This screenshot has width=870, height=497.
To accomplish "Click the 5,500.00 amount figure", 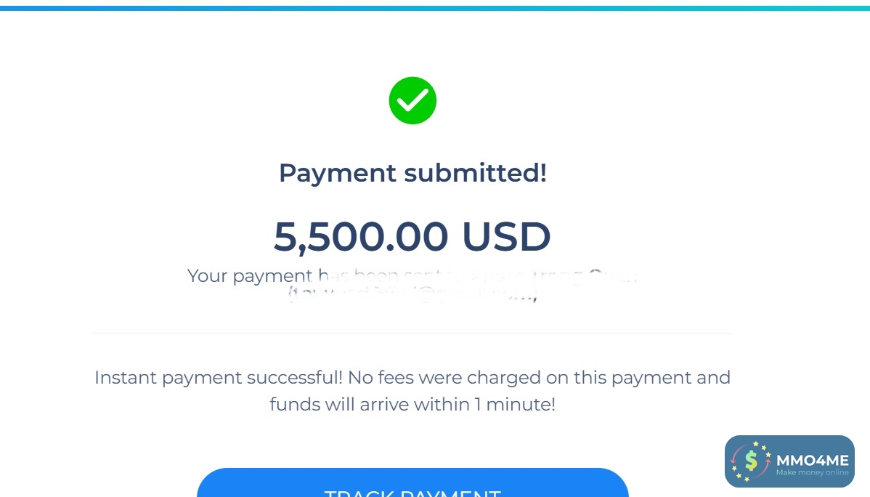I will pyautogui.click(x=361, y=237).
